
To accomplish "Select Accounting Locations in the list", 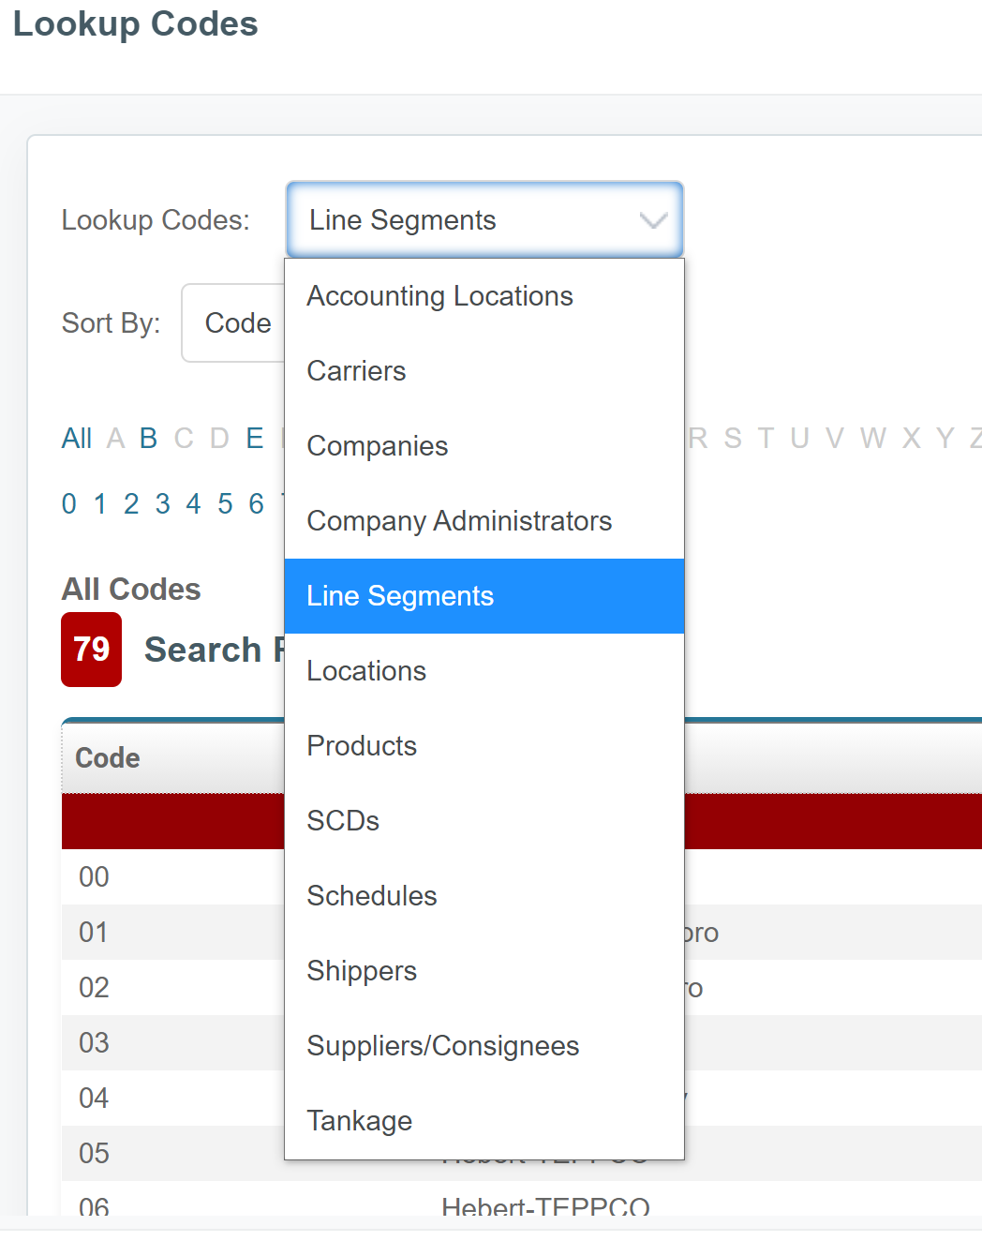I will click(x=439, y=295).
